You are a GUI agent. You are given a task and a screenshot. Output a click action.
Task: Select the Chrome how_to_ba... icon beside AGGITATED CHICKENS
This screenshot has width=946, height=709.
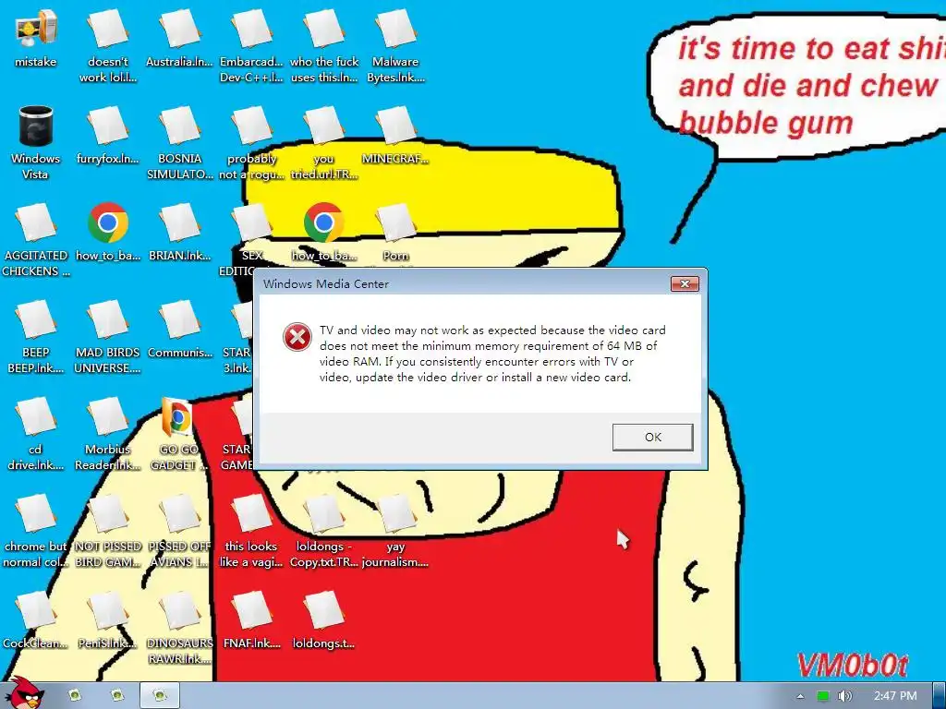108,233
